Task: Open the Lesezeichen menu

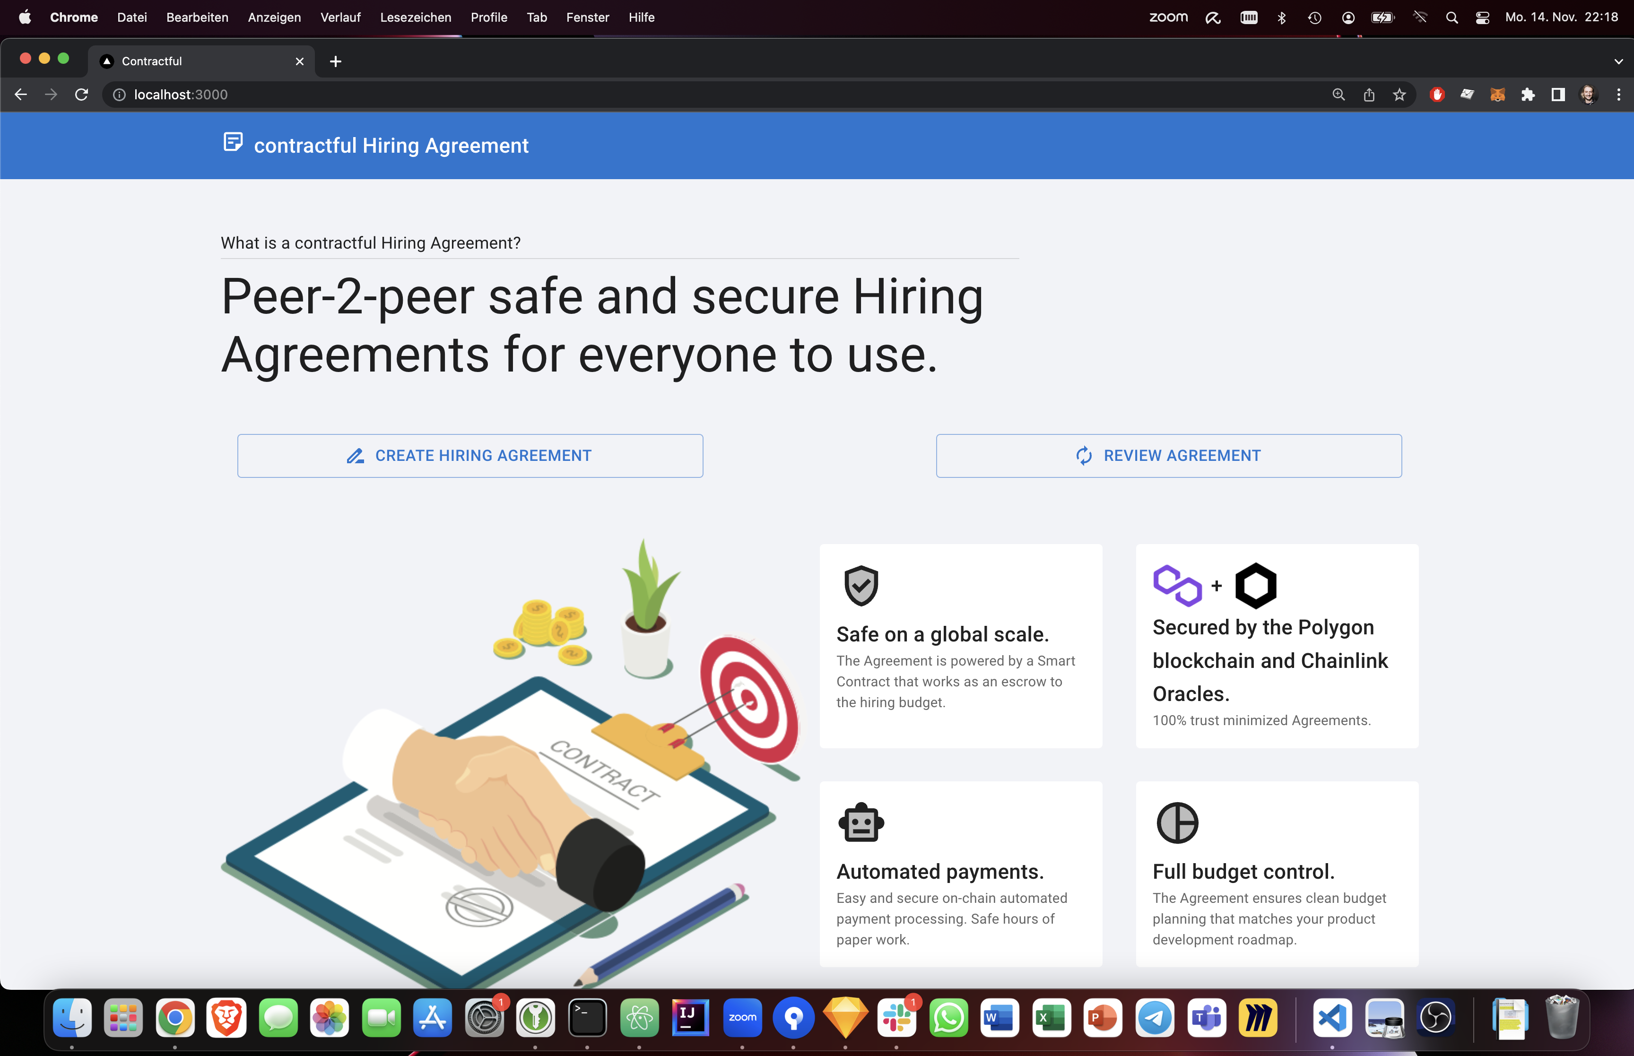Action: pyautogui.click(x=415, y=18)
